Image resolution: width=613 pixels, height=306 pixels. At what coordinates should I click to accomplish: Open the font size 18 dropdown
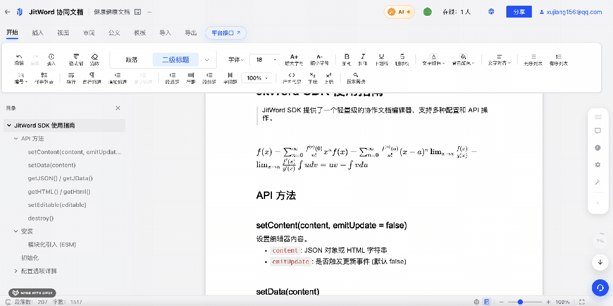tap(264, 59)
